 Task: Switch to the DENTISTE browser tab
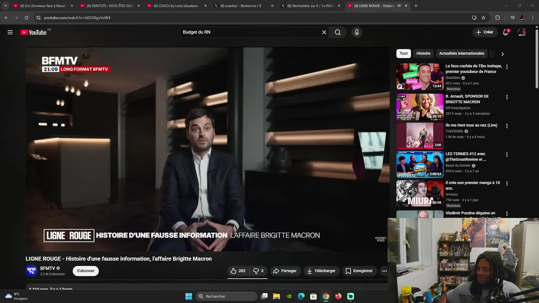pyautogui.click(x=110, y=6)
